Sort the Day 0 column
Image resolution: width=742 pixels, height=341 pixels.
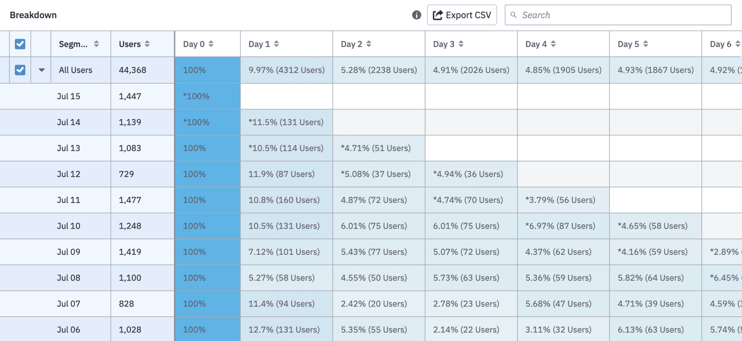(x=212, y=44)
